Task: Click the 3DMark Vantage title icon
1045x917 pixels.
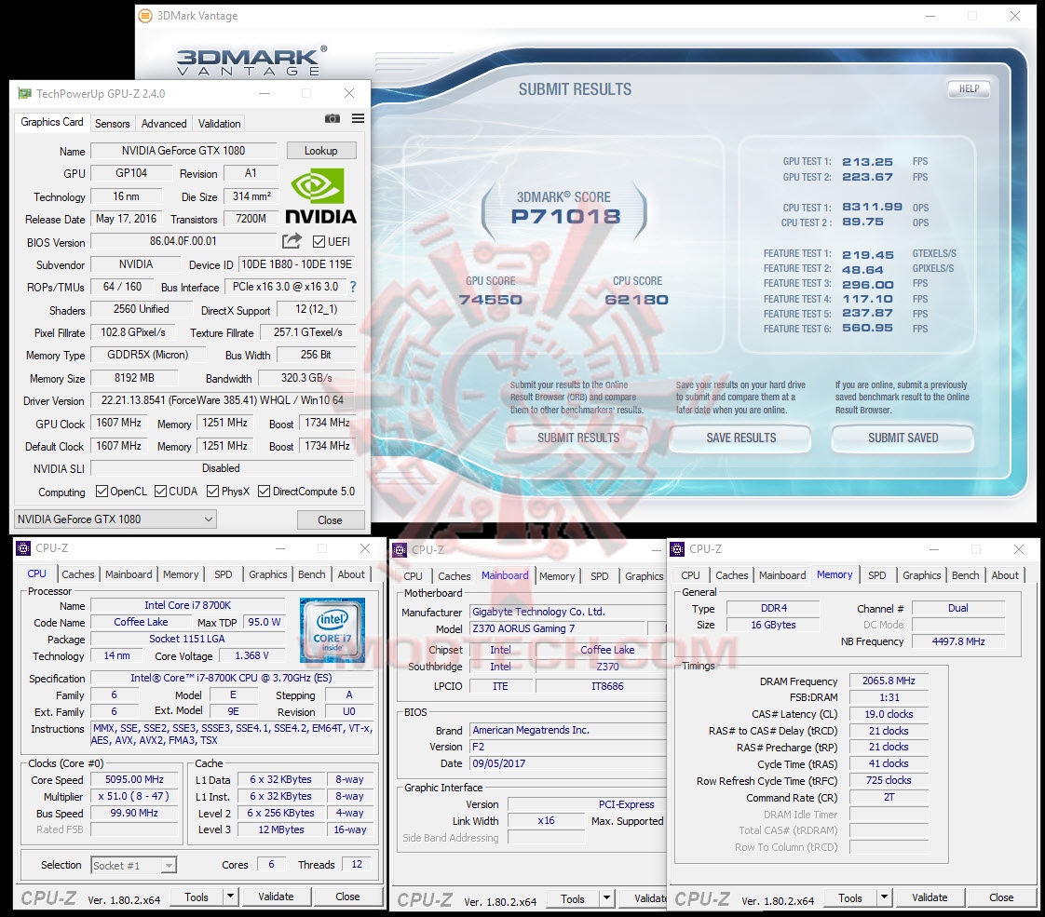Action: [145, 15]
